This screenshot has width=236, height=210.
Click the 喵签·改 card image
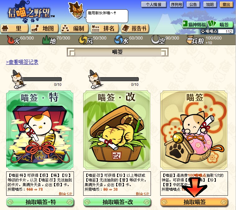pyautogui.click(x=117, y=130)
